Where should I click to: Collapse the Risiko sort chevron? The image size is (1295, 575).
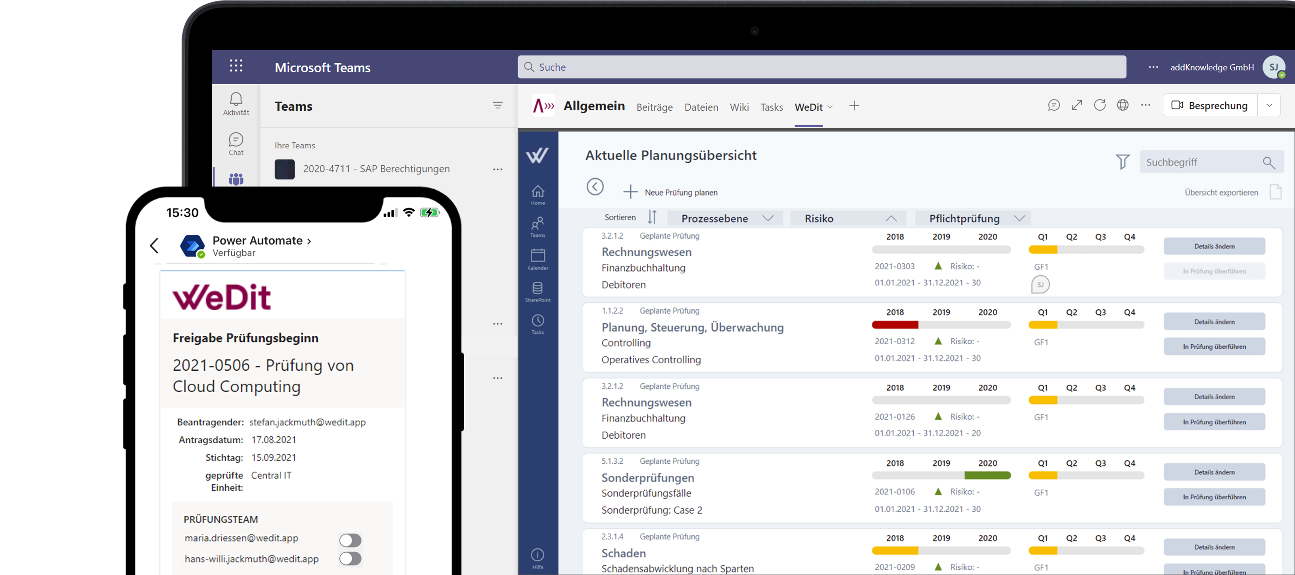click(891, 218)
